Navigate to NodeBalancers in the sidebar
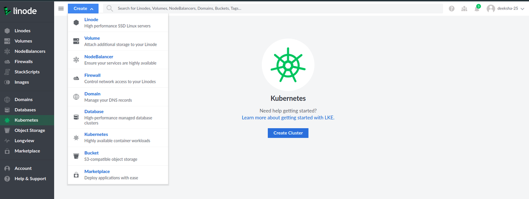Image resolution: width=529 pixels, height=199 pixels. 27,52
